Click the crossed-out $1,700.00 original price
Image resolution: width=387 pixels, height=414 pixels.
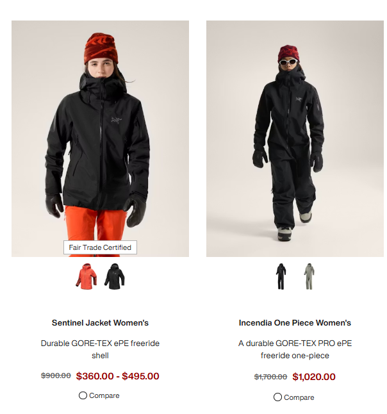pos(270,377)
